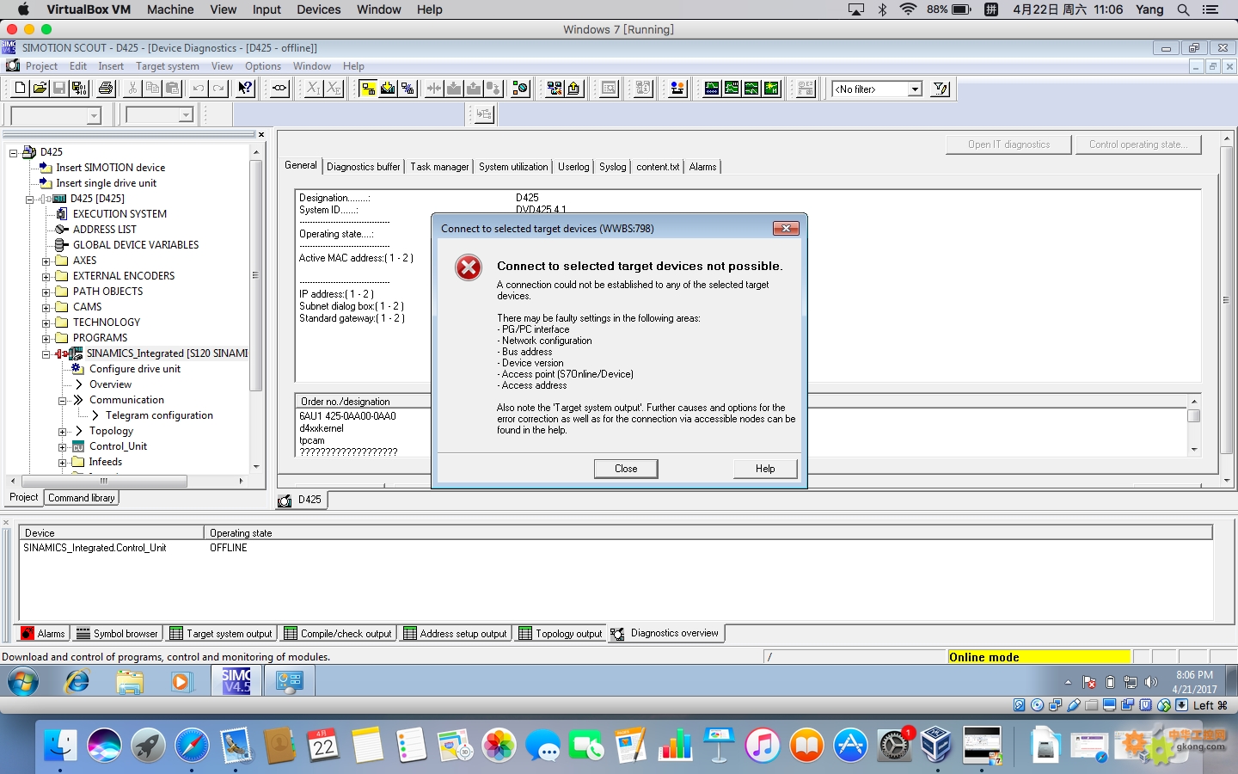Click Control operating state button

coord(1137,144)
